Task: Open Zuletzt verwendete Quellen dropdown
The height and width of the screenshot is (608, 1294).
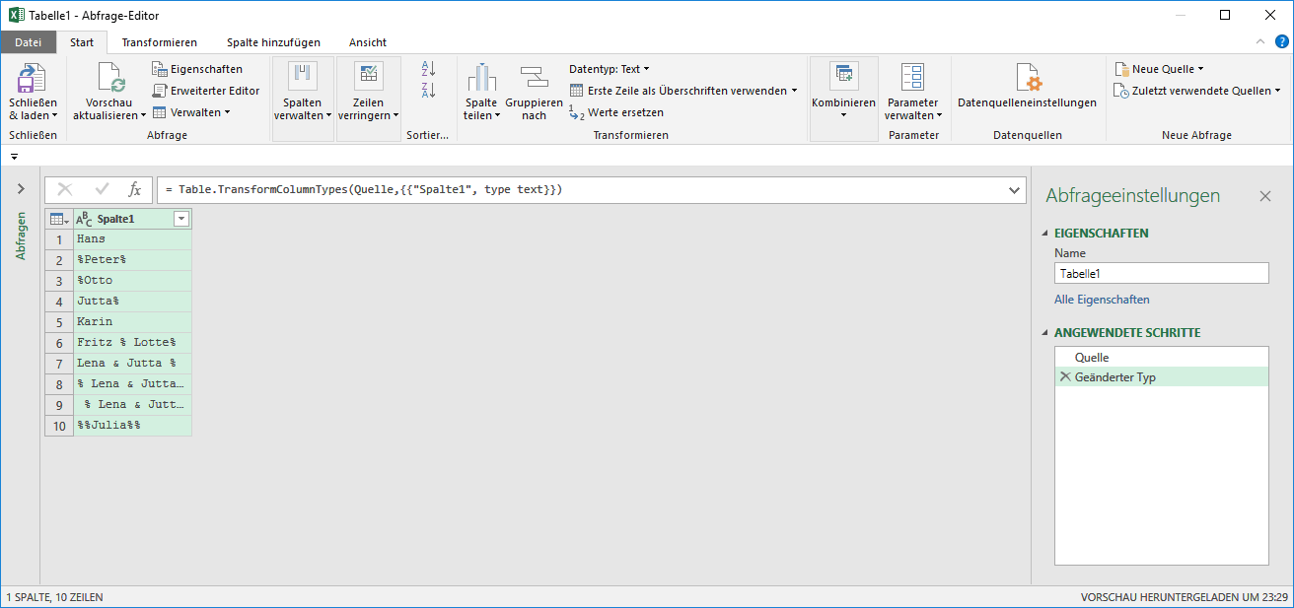Action: click(1197, 91)
